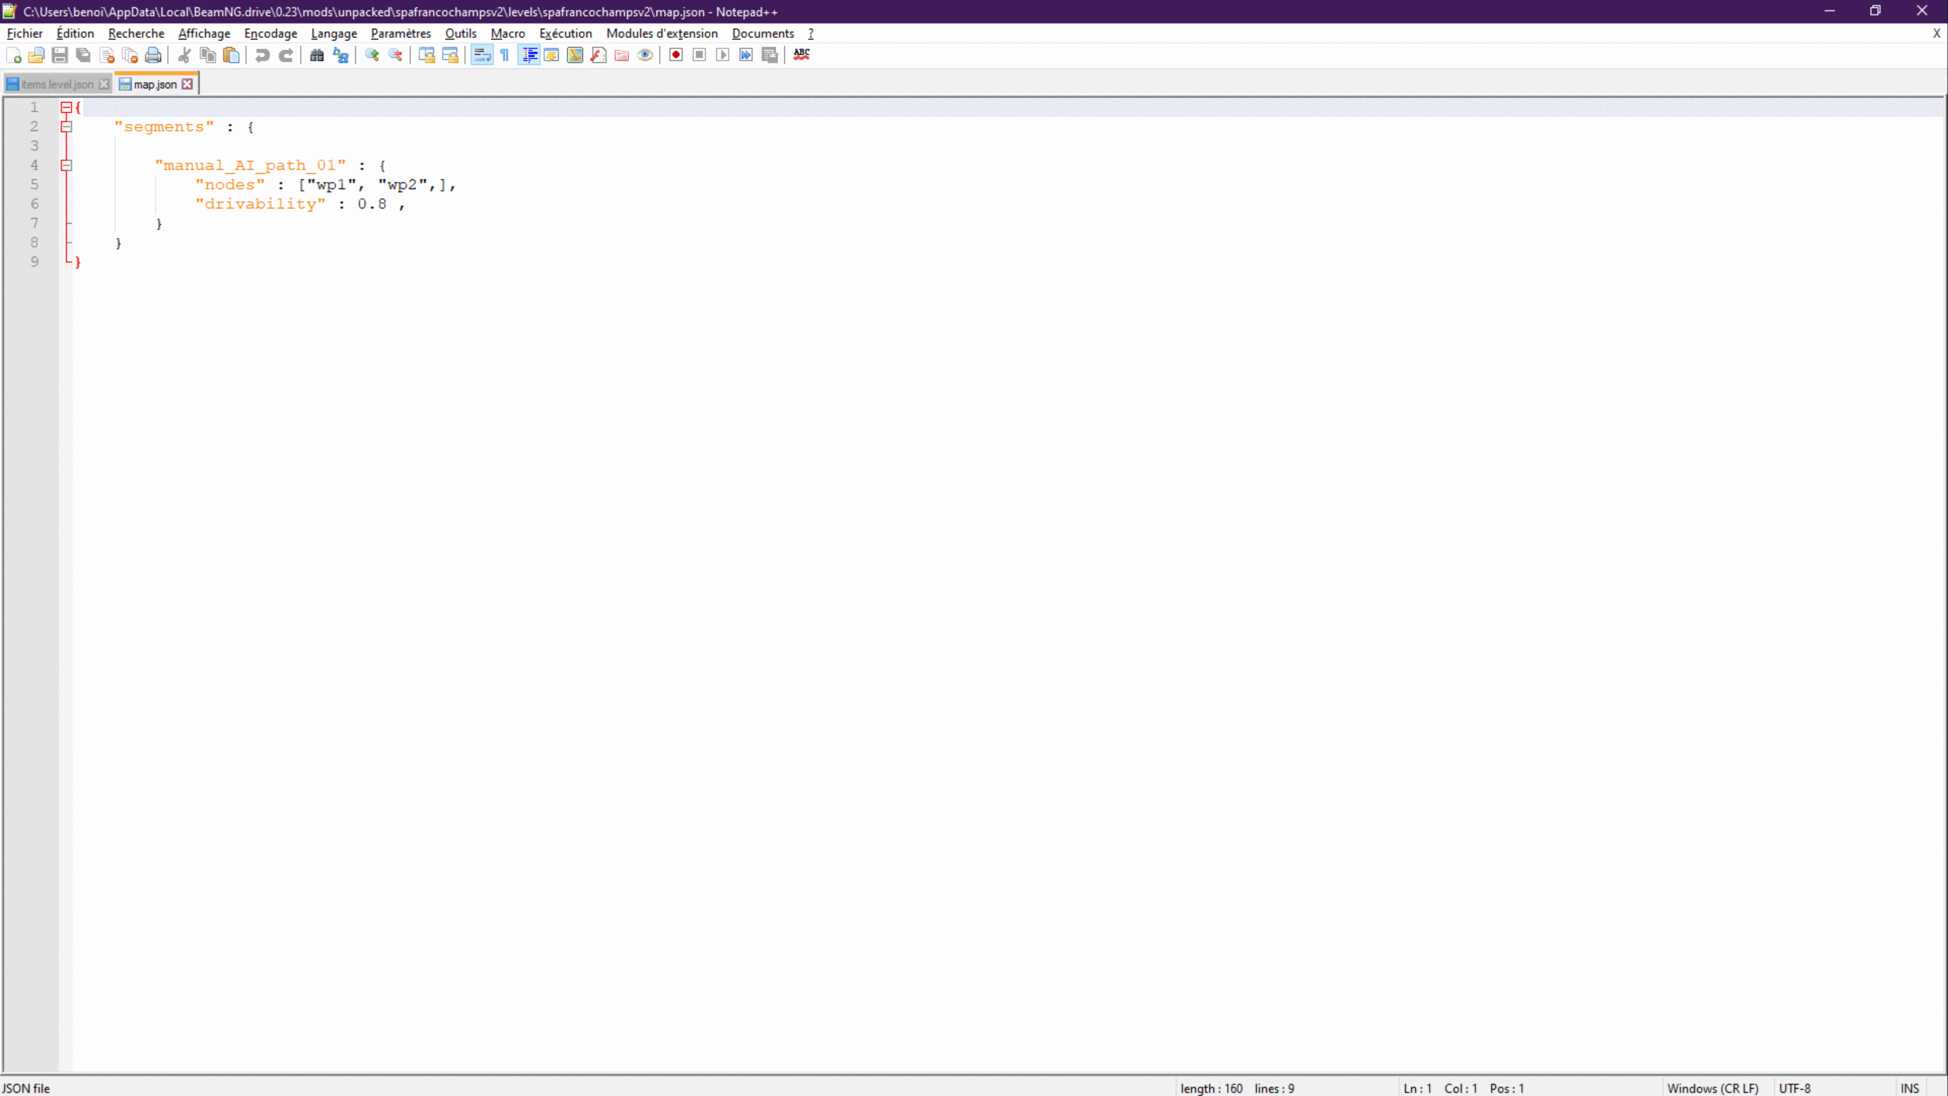Click the "nodes" key on line 5
The height and width of the screenshot is (1096, 1948).
pyautogui.click(x=230, y=185)
